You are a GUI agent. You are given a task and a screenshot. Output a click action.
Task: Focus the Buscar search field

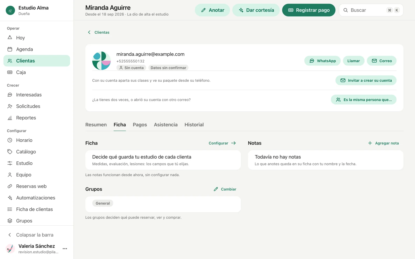pos(371,10)
